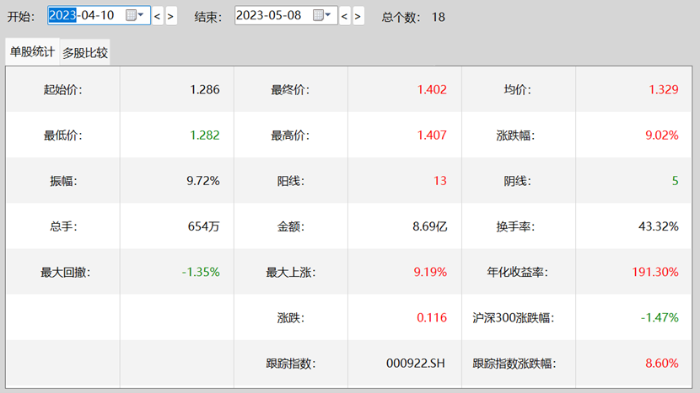Click the 结束 label
This screenshot has height=393, width=700.
coord(208,17)
